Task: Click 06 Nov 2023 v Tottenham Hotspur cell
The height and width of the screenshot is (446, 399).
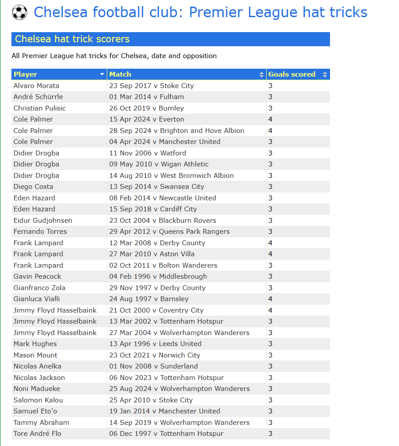Action: pyautogui.click(x=187, y=378)
